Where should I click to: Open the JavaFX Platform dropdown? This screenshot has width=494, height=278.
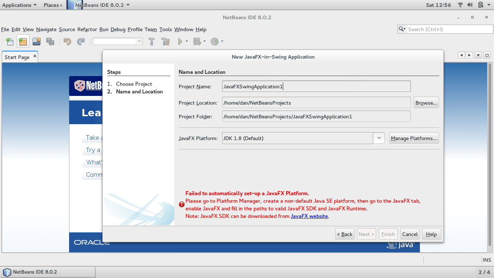tap(379, 138)
